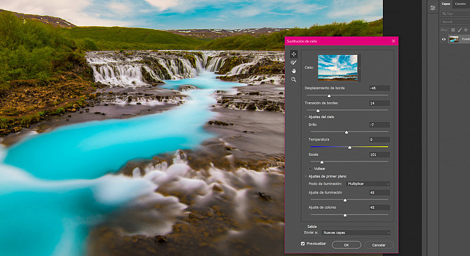Select the Move Sky tool in dialog
The width and height of the screenshot is (470, 256).
tap(293, 54)
